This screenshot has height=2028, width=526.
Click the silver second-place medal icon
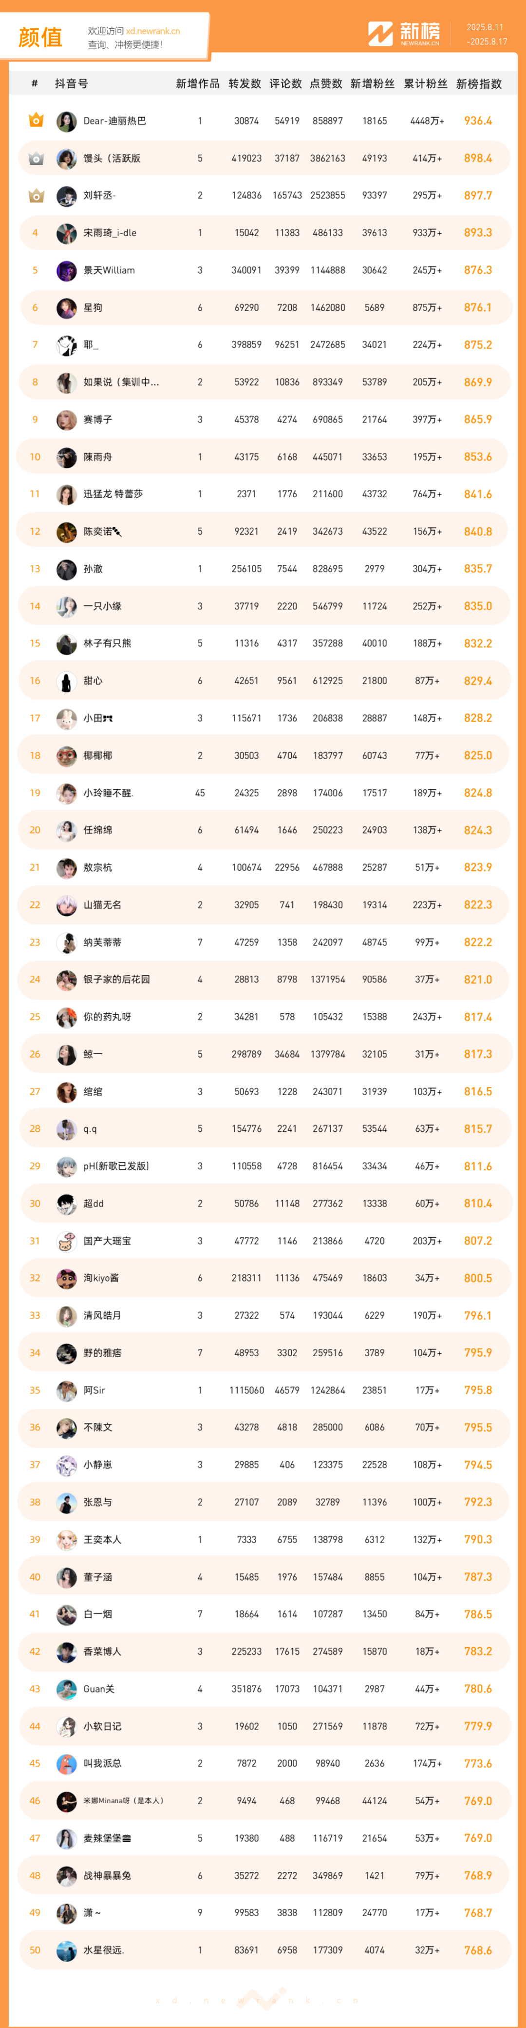[36, 158]
